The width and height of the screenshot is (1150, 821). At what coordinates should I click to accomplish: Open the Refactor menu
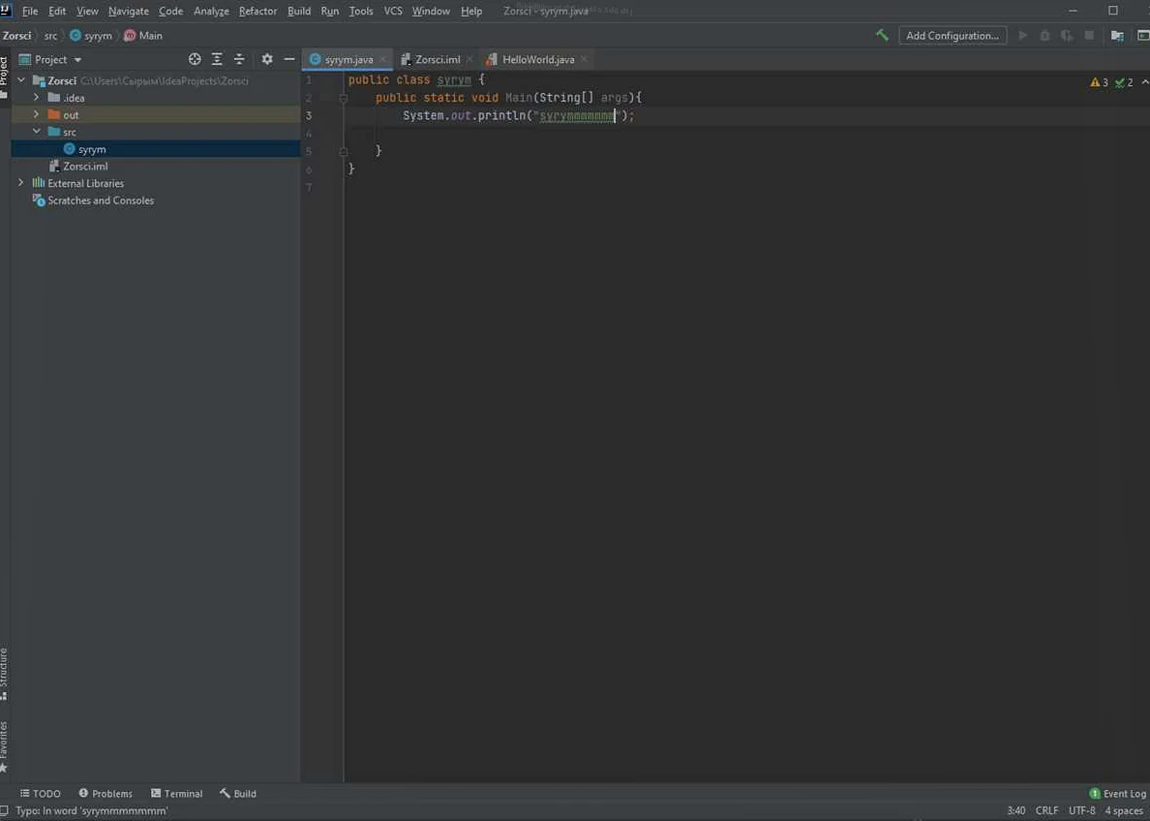coord(257,11)
